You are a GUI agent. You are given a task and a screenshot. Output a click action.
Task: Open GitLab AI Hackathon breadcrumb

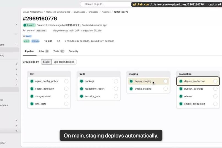pos(33,12)
